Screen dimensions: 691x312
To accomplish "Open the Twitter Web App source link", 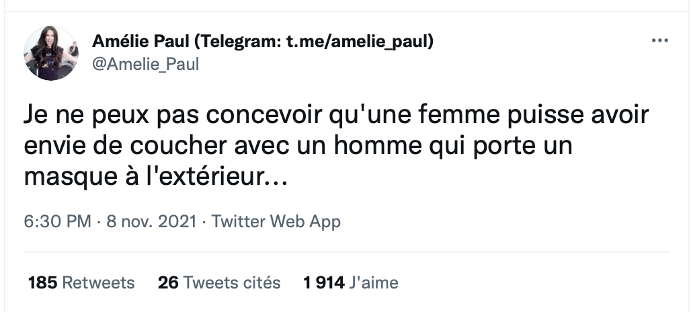I will (276, 221).
